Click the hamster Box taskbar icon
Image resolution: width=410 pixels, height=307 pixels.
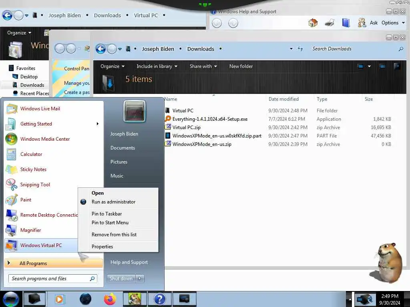(135, 299)
